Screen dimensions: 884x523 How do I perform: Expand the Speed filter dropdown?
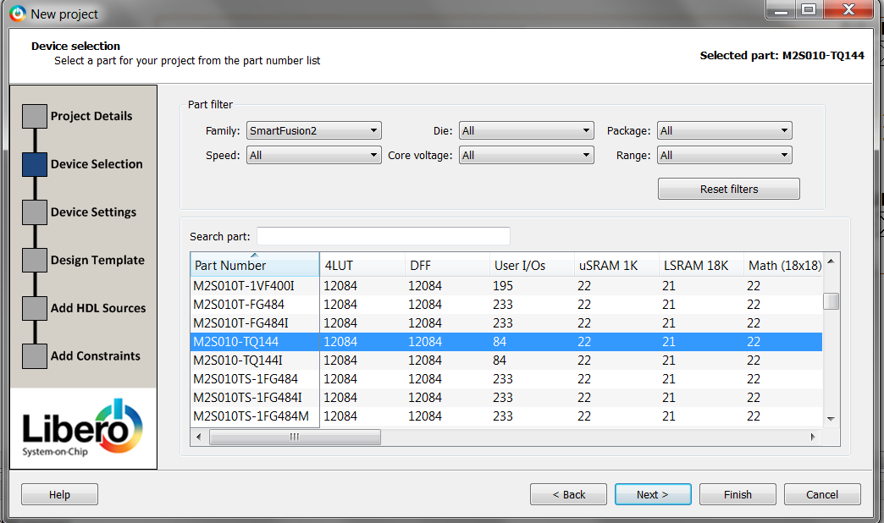tap(313, 156)
